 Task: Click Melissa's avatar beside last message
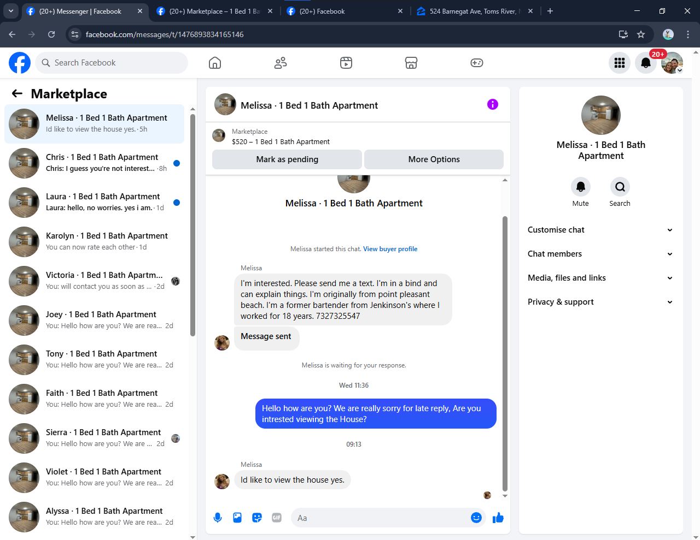222,481
